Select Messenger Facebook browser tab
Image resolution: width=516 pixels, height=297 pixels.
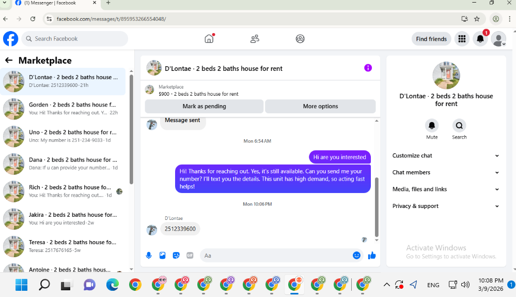(x=56, y=3)
